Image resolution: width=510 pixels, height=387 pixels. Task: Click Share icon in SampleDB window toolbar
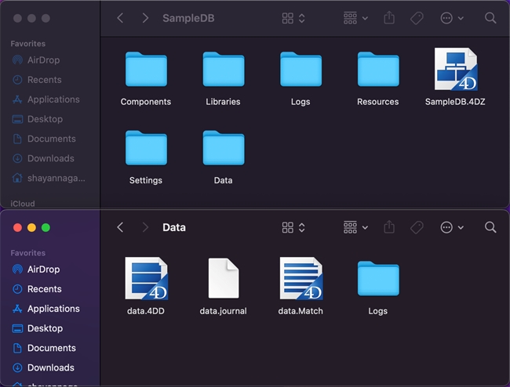tap(389, 18)
